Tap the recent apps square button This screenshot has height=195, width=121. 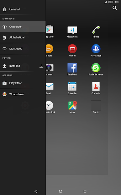click(85, 191)
